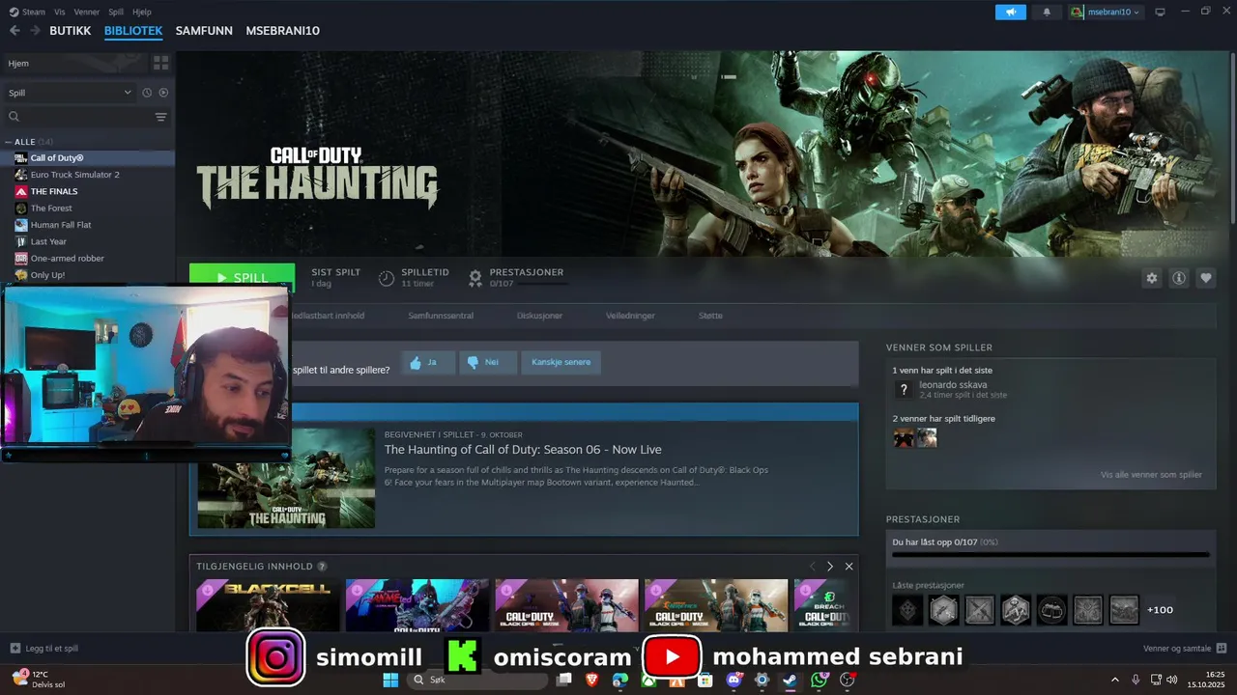Open the Tilgjengelig innhold help icon
The image size is (1237, 695).
[x=322, y=567]
